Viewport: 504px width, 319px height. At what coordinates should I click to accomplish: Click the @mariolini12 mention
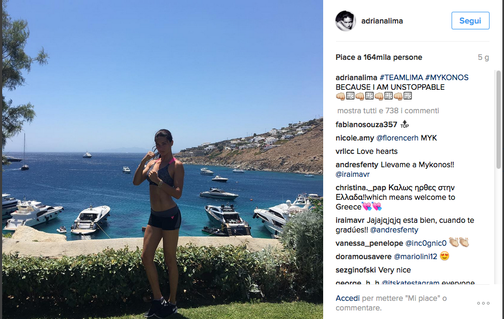pyautogui.click(x=415, y=256)
